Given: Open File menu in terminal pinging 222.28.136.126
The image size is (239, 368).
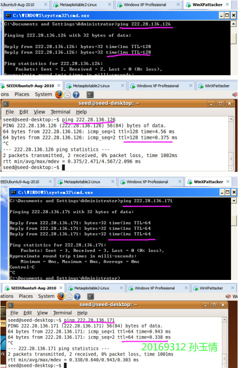Looking at the screenshot, I should 10,112.
